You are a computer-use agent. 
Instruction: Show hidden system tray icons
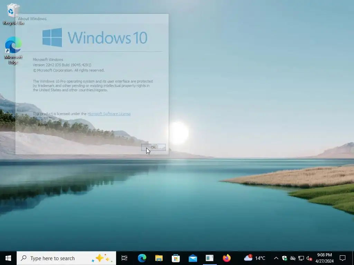pyautogui.click(x=276, y=258)
